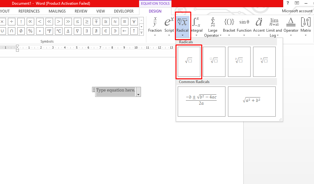Insert the Quadratic Formula common radical
Viewport: 314px width, 184px height.
[201, 101]
